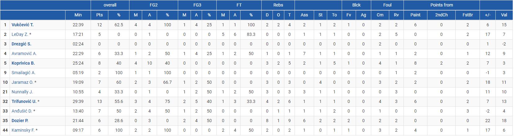
Task: Open Avramović A. player link
Action: tap(24, 53)
